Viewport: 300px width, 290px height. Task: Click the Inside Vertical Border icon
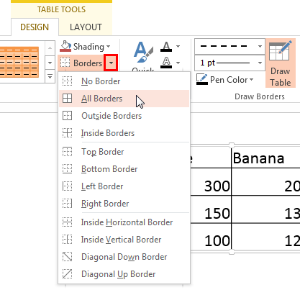click(67, 240)
